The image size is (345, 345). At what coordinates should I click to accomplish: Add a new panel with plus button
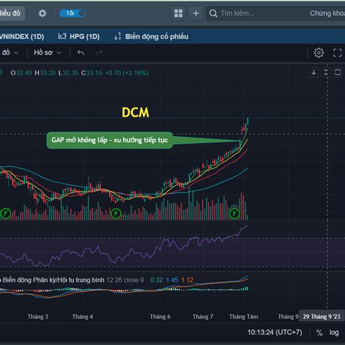click(195, 13)
